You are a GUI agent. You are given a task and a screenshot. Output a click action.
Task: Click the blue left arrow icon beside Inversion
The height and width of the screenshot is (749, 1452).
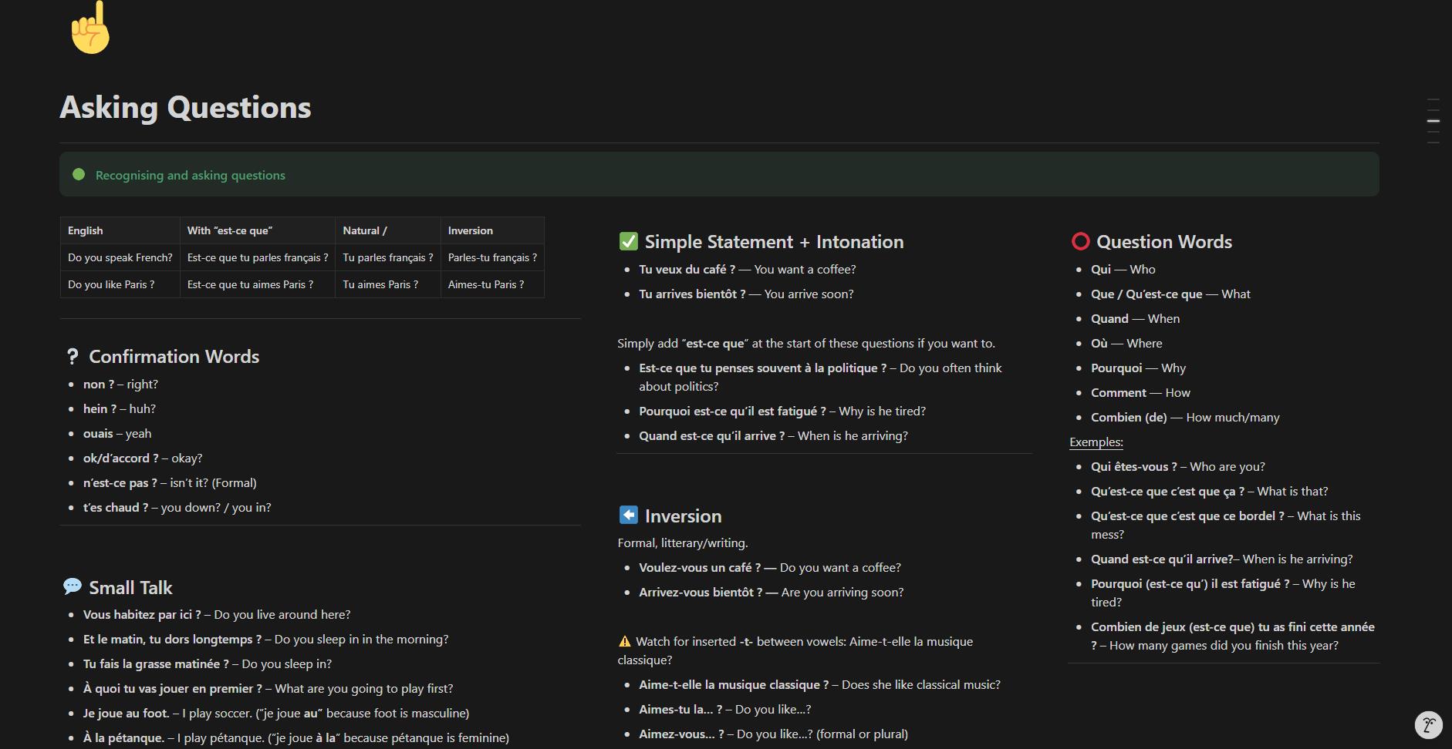coord(628,516)
